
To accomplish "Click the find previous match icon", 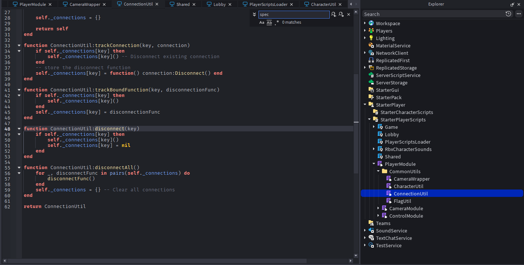I will click(x=334, y=14).
